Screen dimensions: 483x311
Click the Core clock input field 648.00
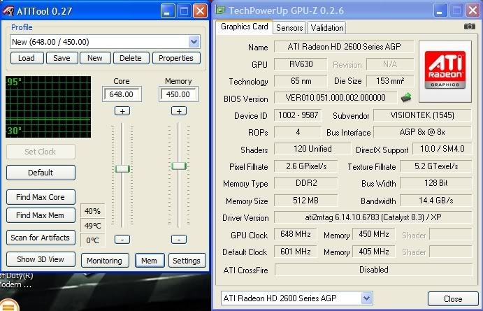[x=122, y=94]
